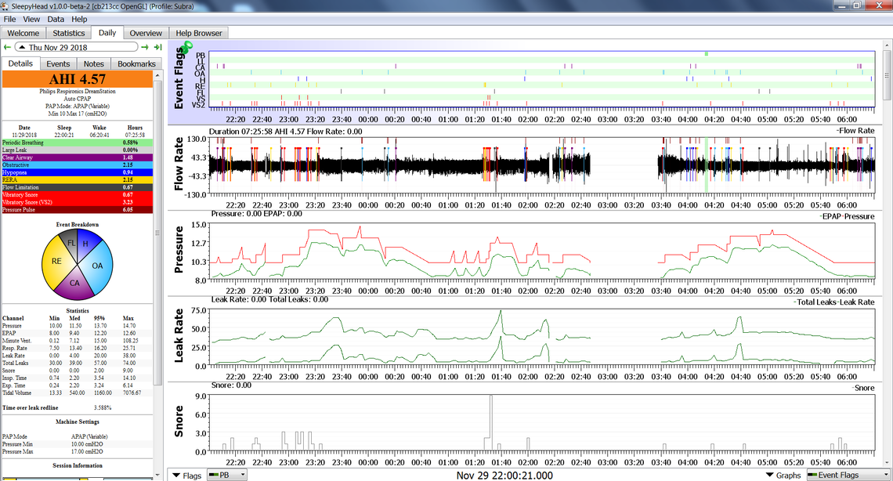The width and height of the screenshot is (893, 481).
Task: Click the Snore graph title
Action: 179,421
